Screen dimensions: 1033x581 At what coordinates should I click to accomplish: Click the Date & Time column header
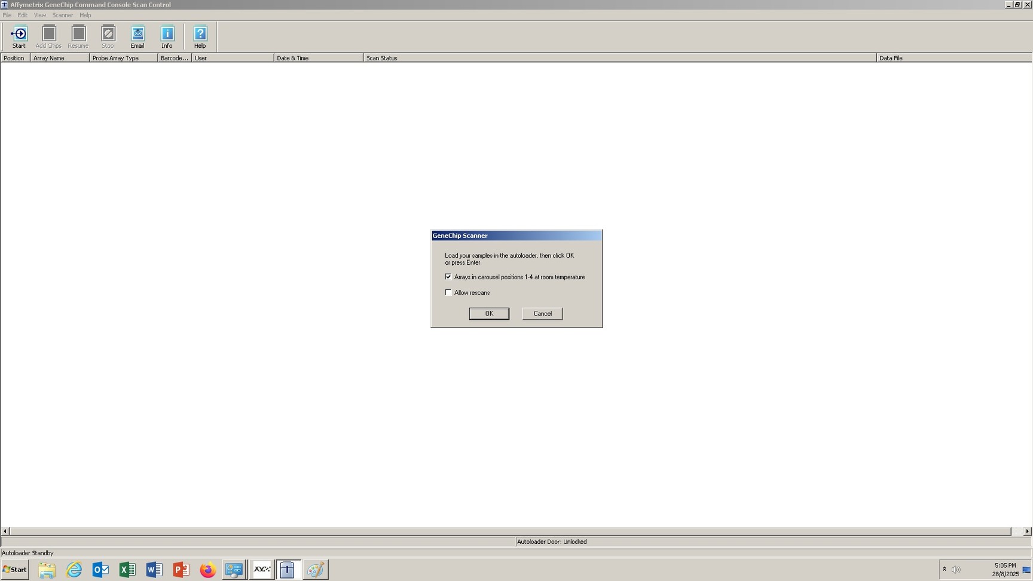(x=319, y=58)
